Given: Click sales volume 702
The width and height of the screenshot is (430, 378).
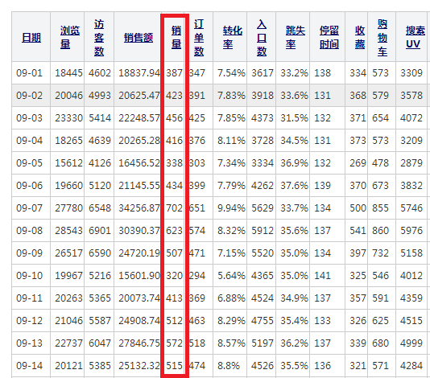Looking at the screenshot, I should (x=175, y=207).
